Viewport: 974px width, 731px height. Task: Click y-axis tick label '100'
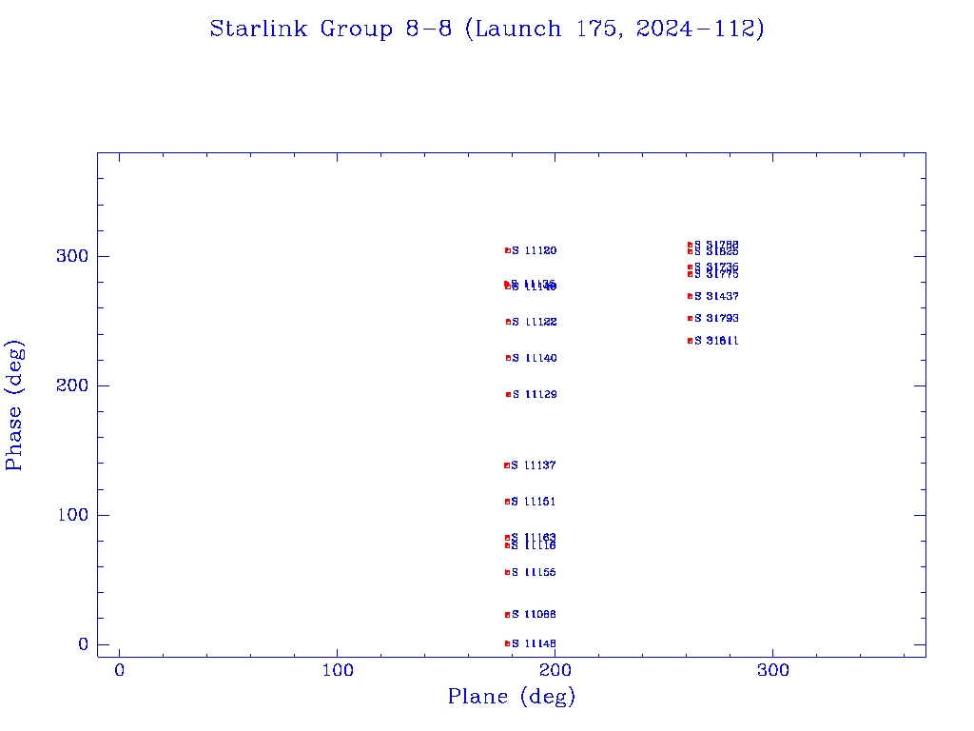(72, 515)
